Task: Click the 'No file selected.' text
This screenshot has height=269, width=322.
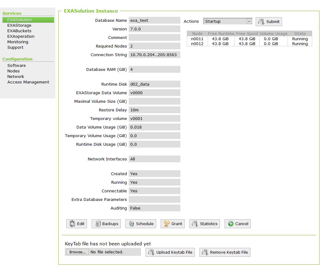Action: (x=107, y=252)
